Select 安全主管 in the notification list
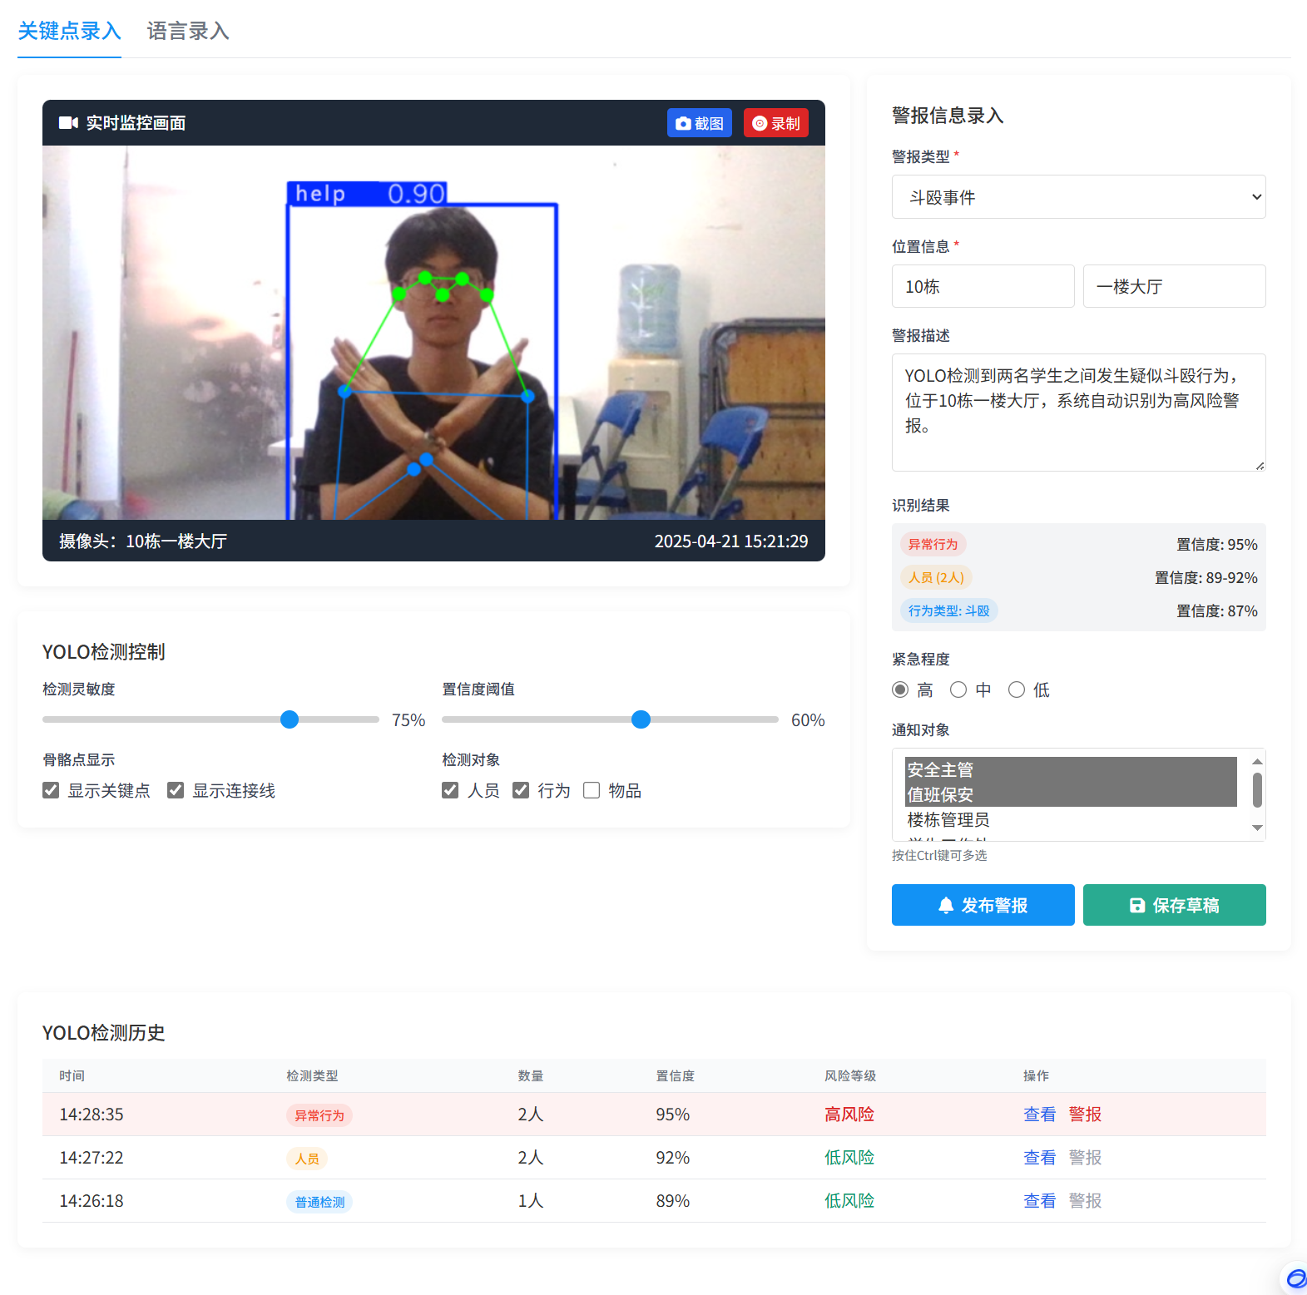The image size is (1307, 1295). 1071,769
